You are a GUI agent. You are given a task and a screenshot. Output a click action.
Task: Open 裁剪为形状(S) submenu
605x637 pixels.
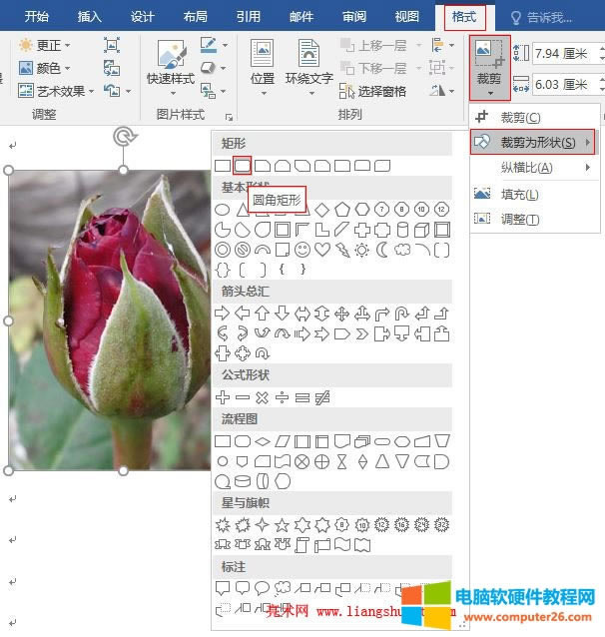[x=532, y=142]
